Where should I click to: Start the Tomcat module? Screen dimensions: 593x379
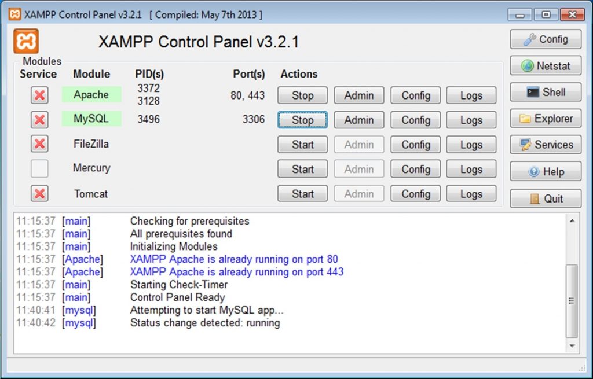(302, 193)
